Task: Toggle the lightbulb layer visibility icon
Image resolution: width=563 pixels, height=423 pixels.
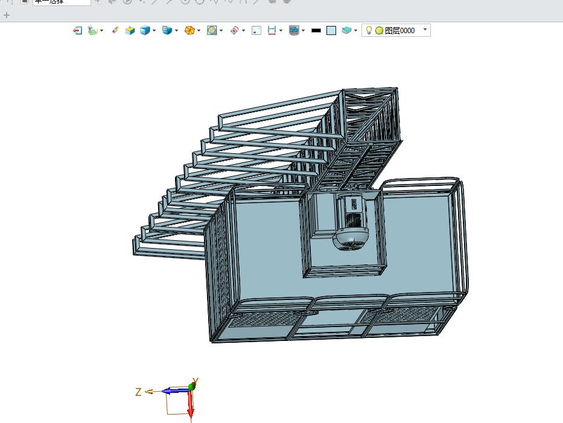Action: click(369, 30)
